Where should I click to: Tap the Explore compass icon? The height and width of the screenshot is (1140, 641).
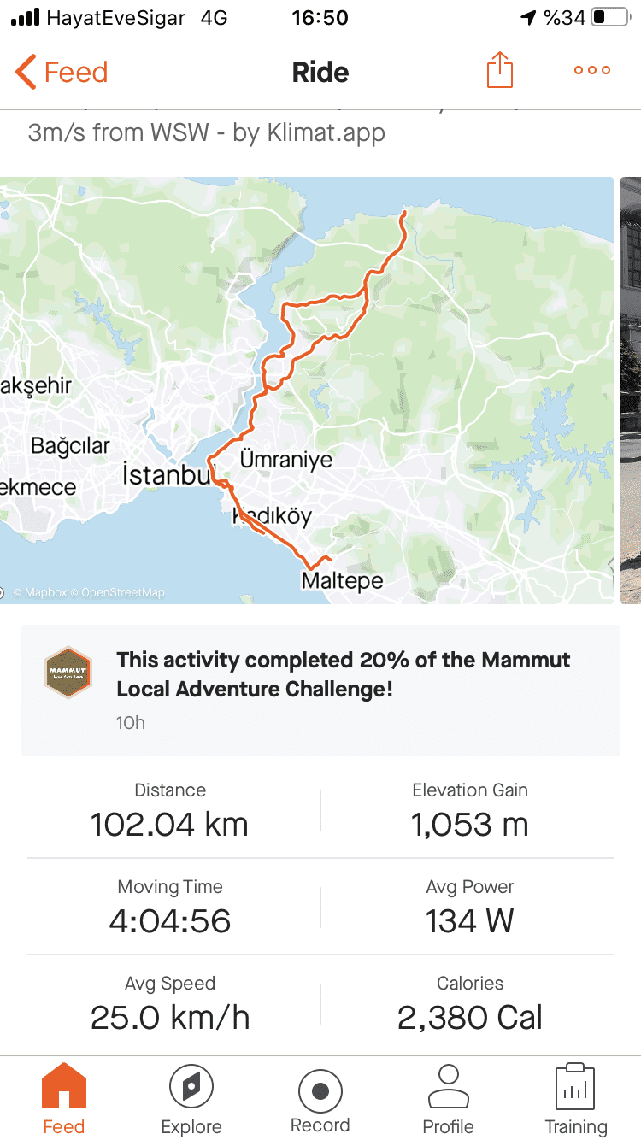tap(191, 1088)
